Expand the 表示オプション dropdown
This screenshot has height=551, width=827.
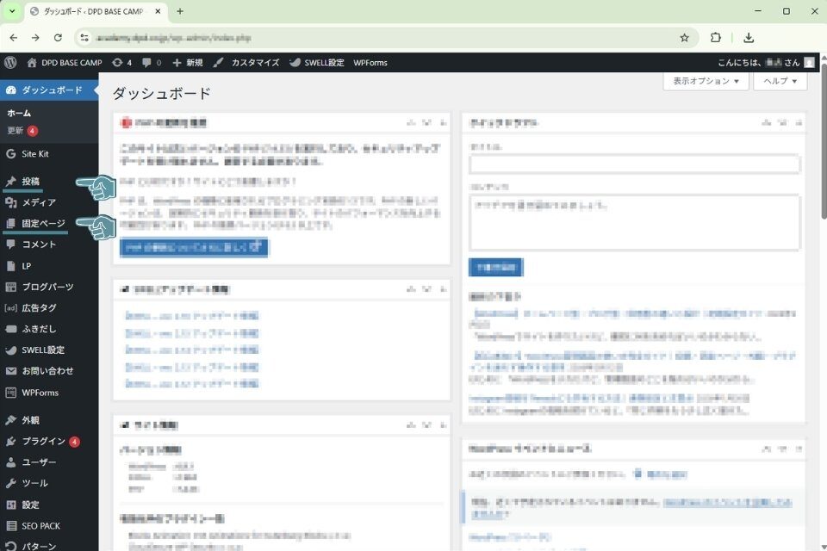[705, 81]
